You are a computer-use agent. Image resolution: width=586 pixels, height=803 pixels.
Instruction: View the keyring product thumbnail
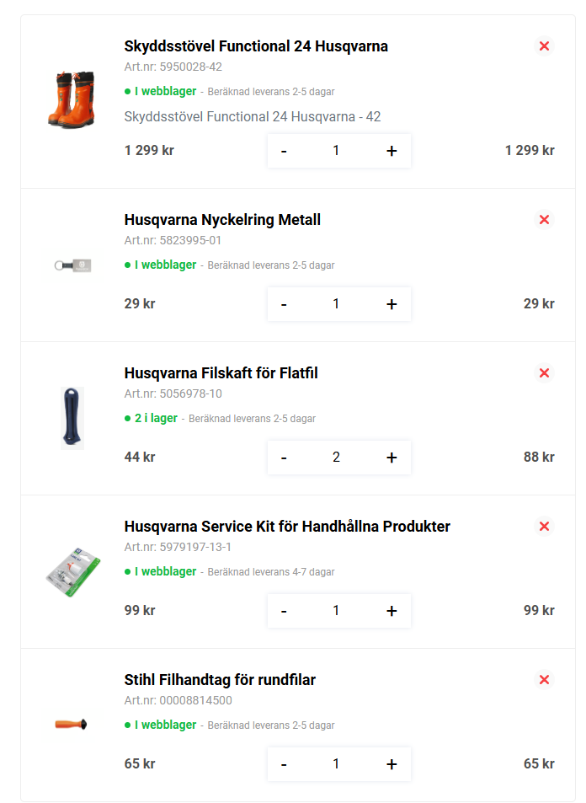[x=72, y=264]
